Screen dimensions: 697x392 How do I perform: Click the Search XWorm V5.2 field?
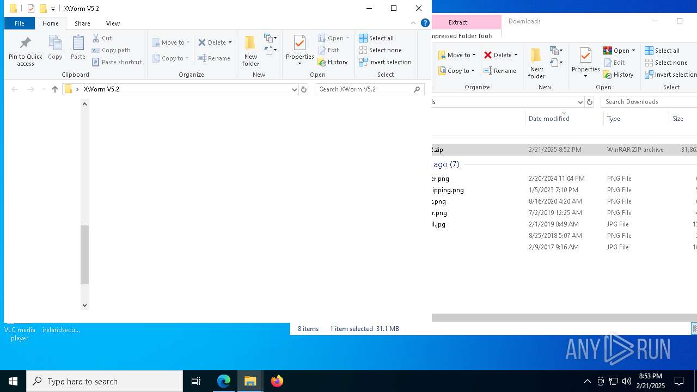pos(369,89)
